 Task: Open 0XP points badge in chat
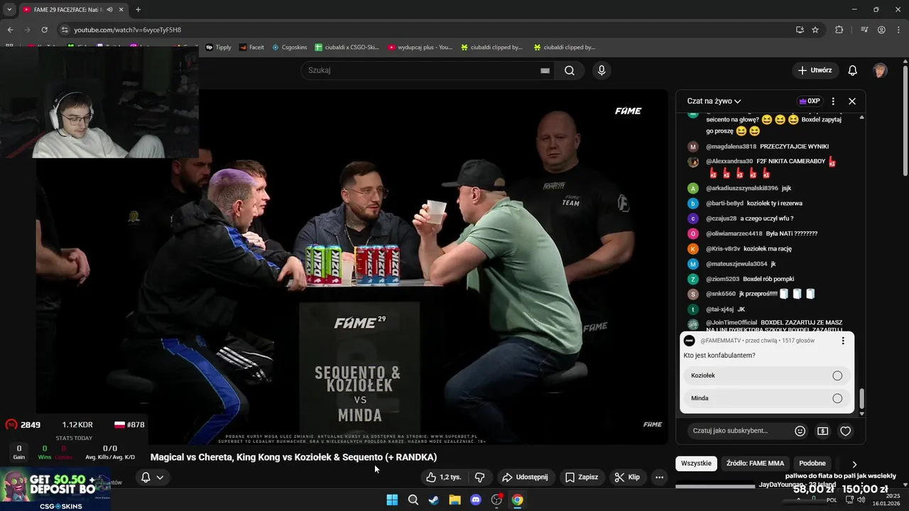pyautogui.click(x=809, y=101)
